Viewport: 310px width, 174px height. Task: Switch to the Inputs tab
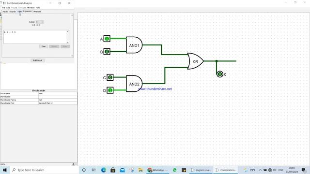(x=5, y=12)
